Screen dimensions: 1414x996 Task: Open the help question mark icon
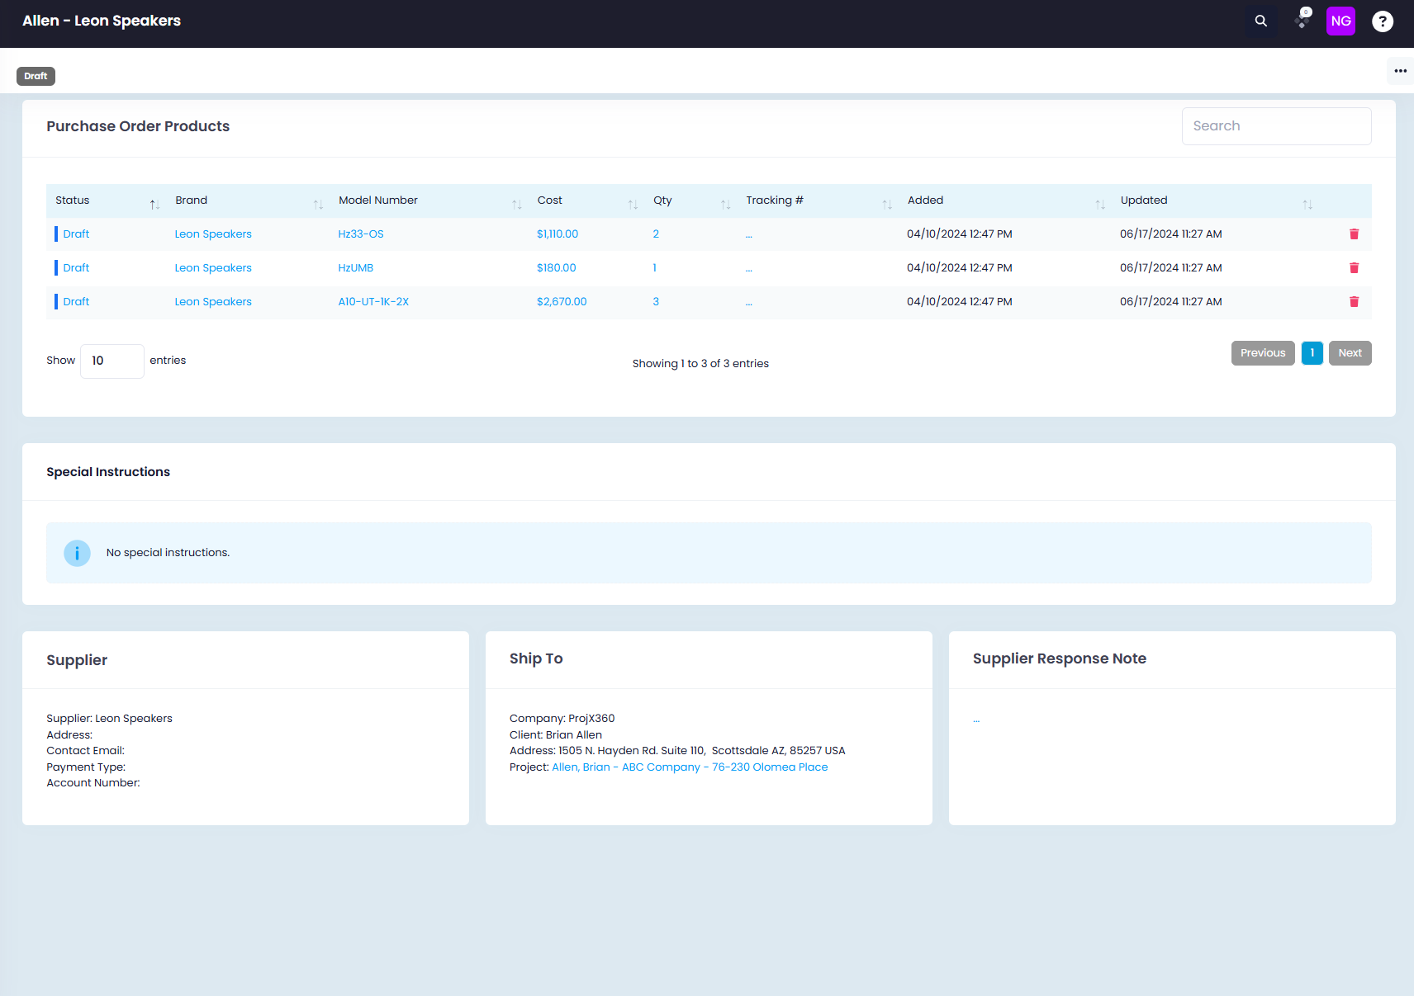click(1382, 21)
